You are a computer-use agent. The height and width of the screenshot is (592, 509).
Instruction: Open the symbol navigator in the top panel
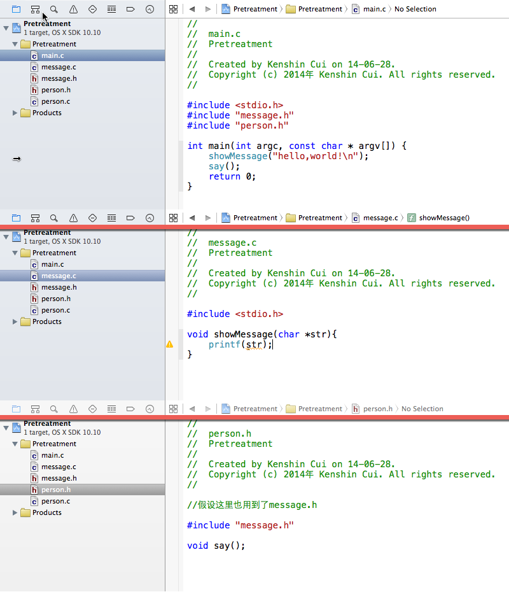click(35, 9)
